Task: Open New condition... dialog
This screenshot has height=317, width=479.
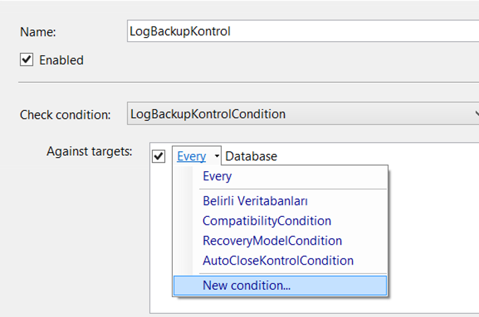Action: pyautogui.click(x=280, y=286)
